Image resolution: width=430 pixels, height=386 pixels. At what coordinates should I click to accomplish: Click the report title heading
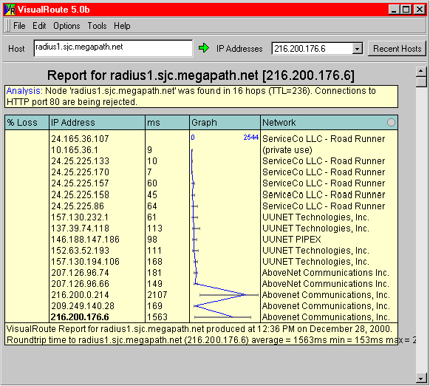click(x=201, y=75)
